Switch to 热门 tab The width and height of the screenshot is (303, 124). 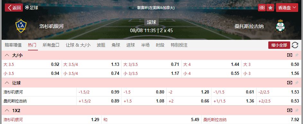click(x=32, y=45)
